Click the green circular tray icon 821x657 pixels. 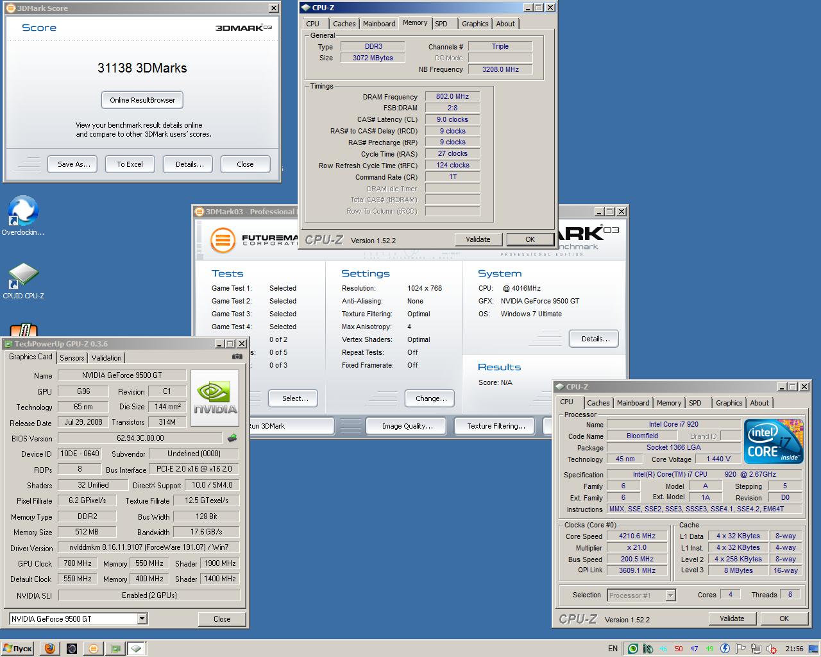coord(633,649)
